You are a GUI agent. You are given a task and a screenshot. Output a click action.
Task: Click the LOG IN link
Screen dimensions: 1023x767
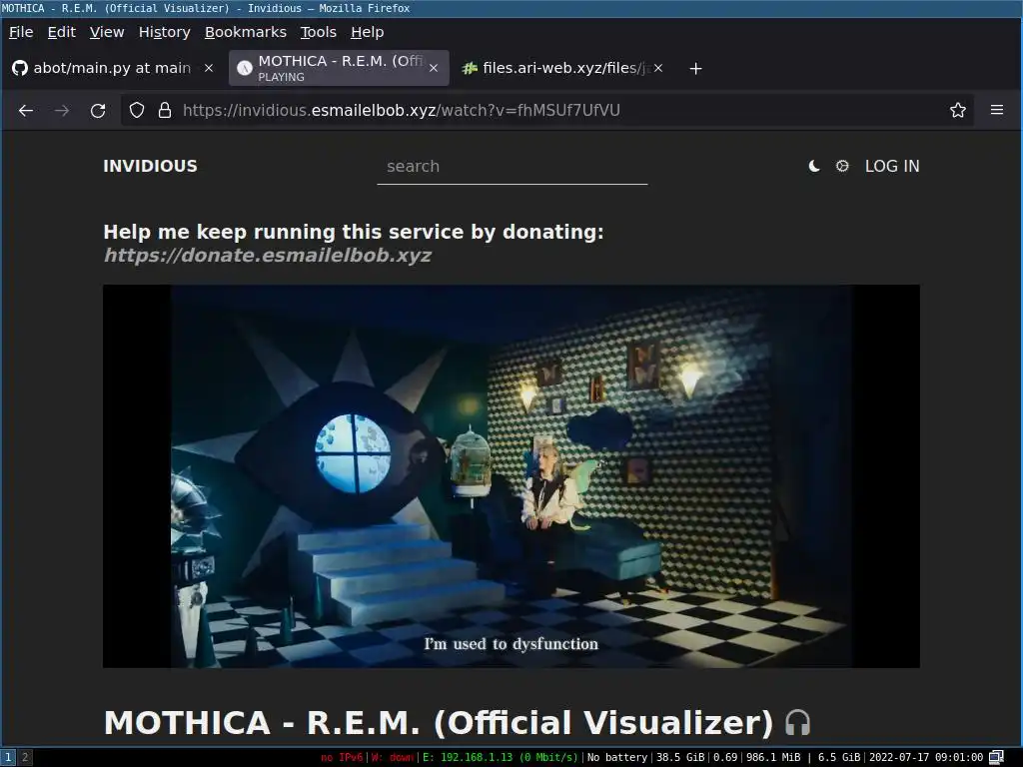(x=892, y=167)
